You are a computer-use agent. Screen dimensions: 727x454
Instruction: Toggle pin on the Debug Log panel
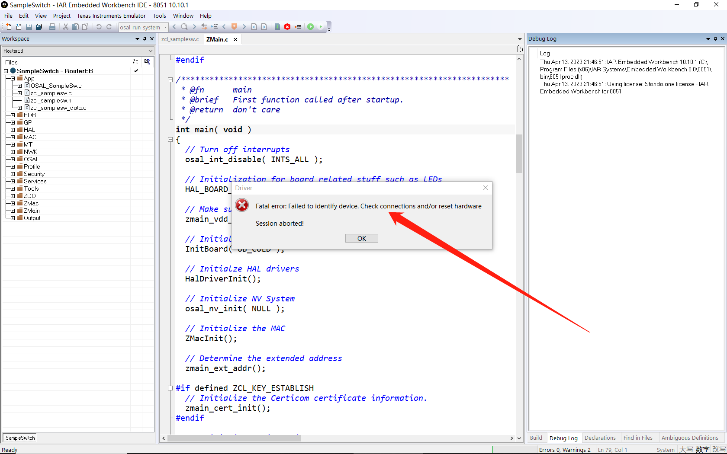pyautogui.click(x=715, y=39)
